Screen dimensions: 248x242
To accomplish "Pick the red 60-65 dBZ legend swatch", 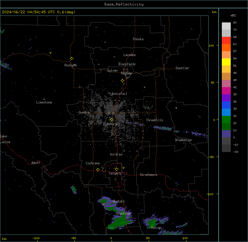I will (226, 40).
